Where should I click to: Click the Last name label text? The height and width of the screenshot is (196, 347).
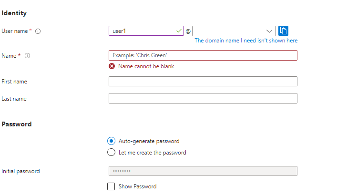14,99
